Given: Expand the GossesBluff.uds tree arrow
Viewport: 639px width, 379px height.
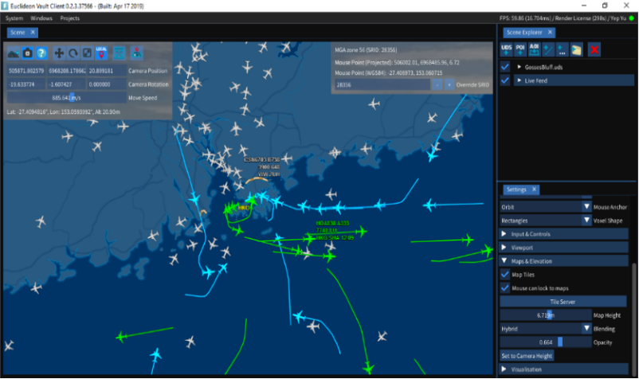Looking at the screenshot, I should click(x=519, y=67).
